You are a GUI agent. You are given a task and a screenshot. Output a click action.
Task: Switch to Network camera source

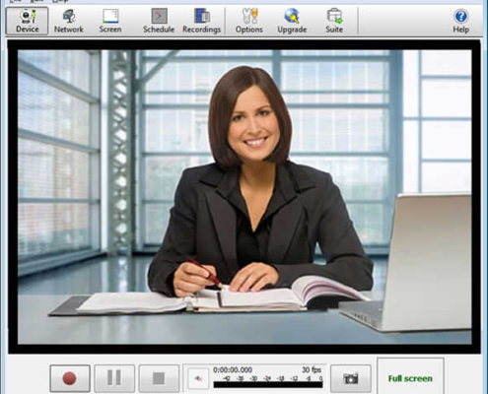pos(69,21)
